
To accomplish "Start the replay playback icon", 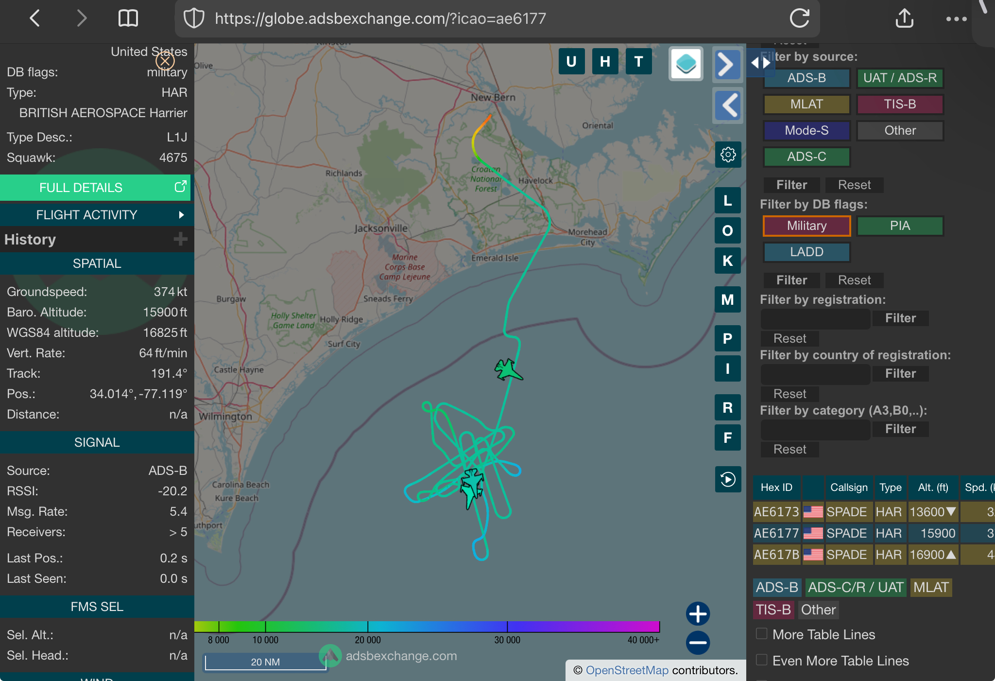I will (728, 479).
